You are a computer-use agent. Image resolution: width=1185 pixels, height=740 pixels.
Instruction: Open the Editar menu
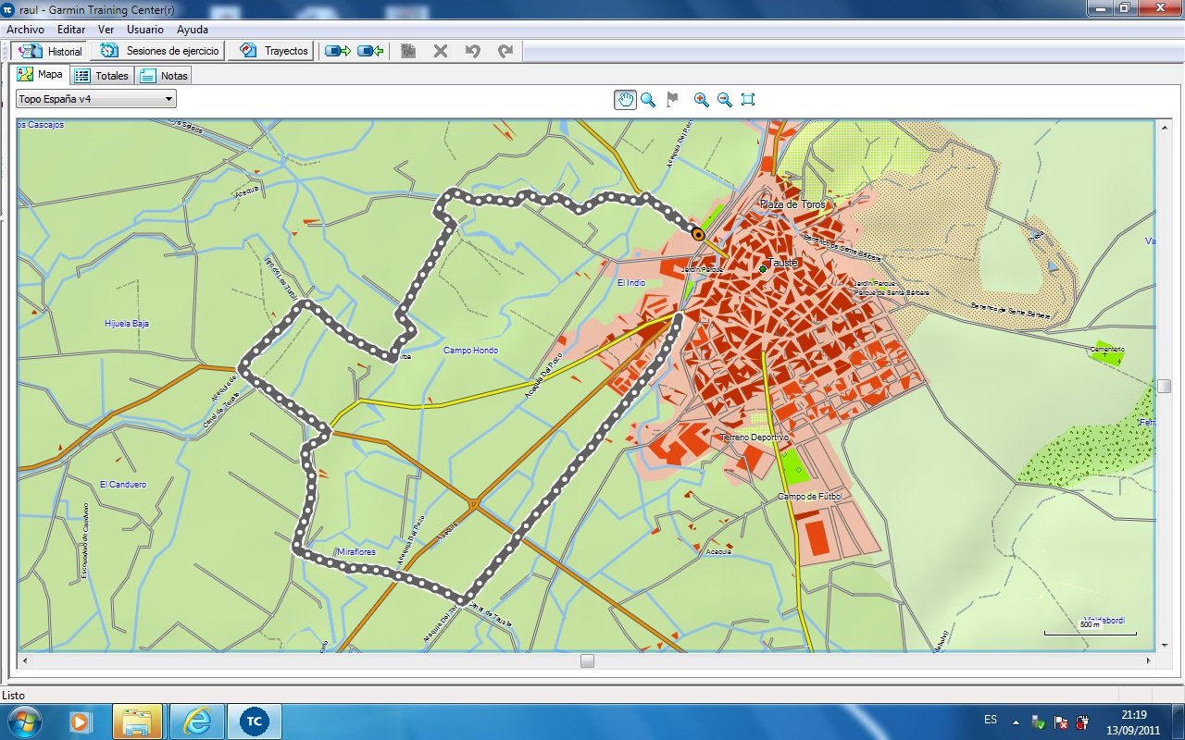71,30
